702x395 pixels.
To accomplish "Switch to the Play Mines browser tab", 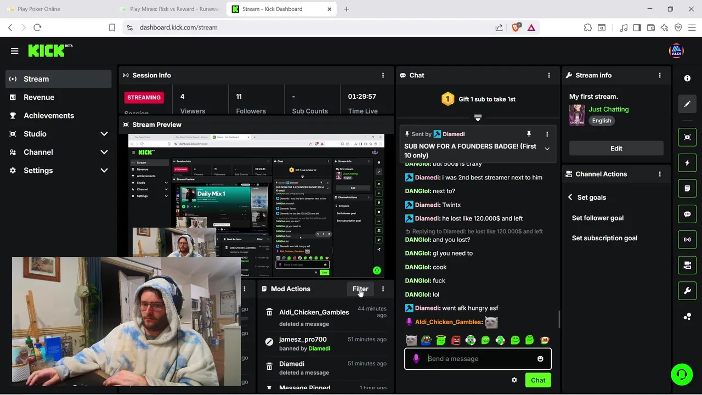I will tap(169, 9).
